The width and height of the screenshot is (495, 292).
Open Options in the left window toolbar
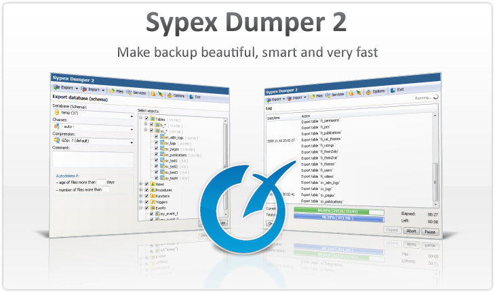point(176,95)
